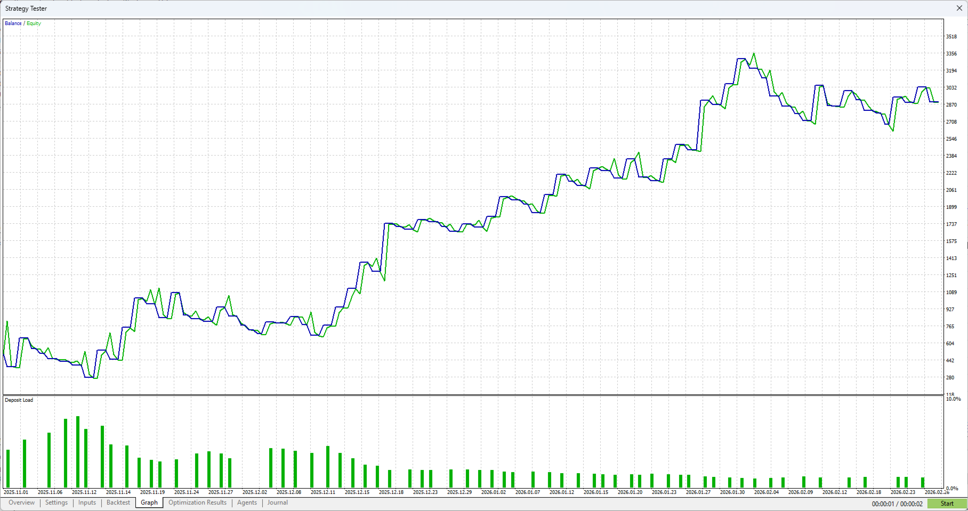Click the 2061 axis value
The height and width of the screenshot is (511, 968).
(x=951, y=190)
